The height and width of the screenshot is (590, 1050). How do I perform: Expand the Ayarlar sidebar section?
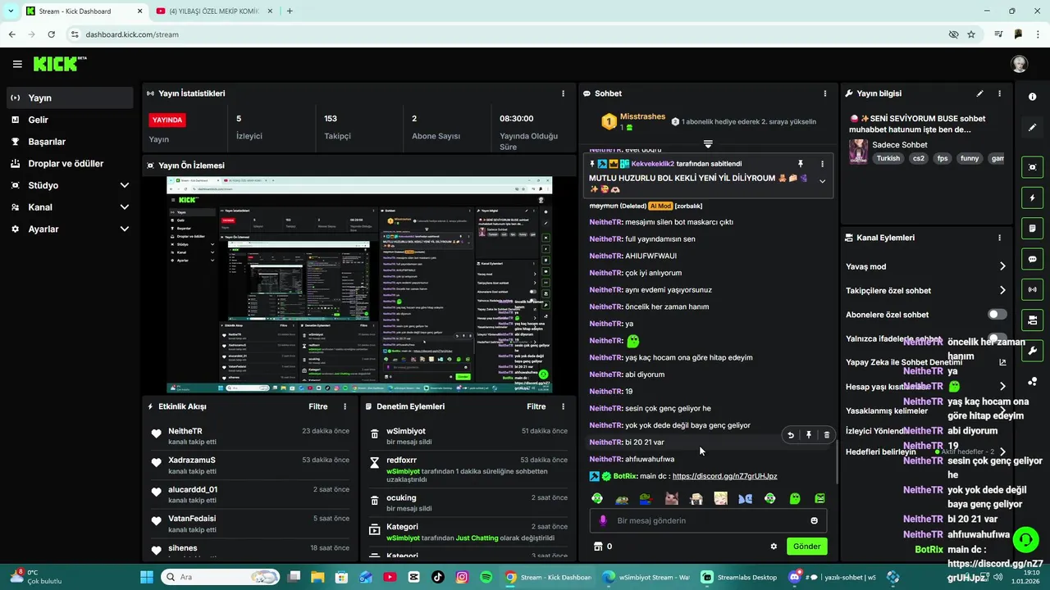[x=124, y=229]
